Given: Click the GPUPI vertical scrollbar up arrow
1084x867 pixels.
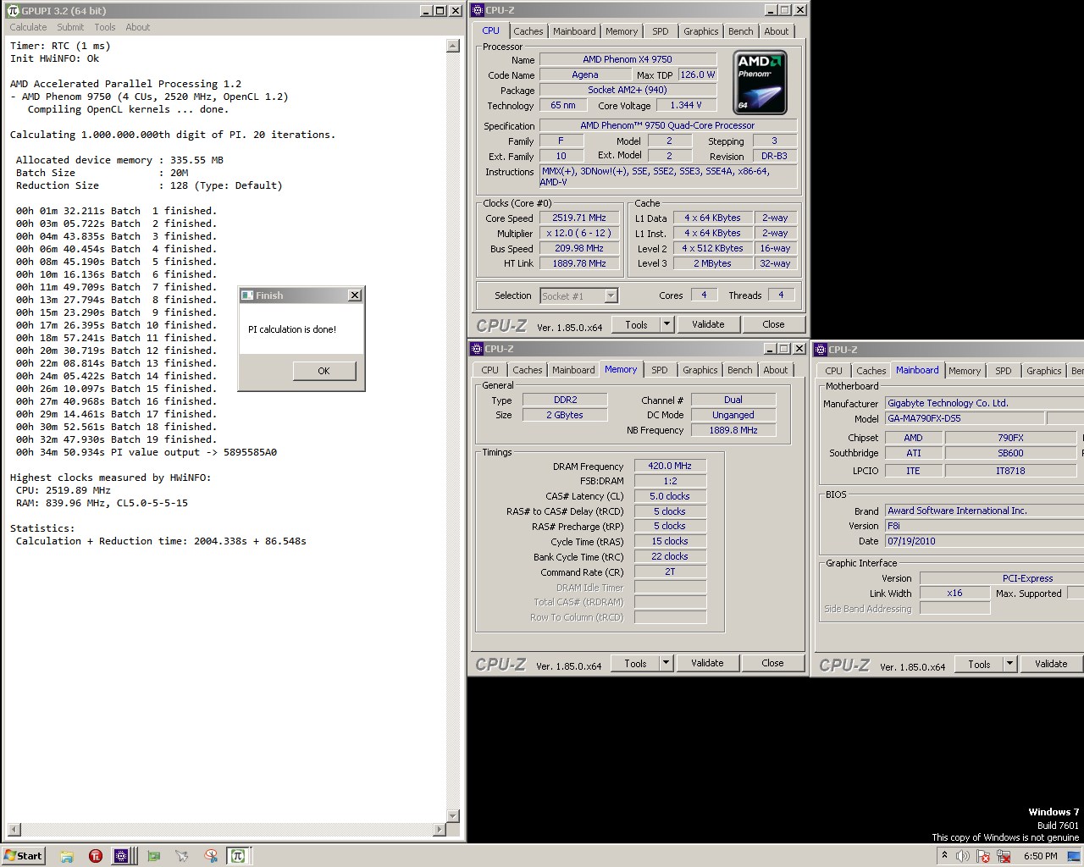Looking at the screenshot, I should click(452, 46).
